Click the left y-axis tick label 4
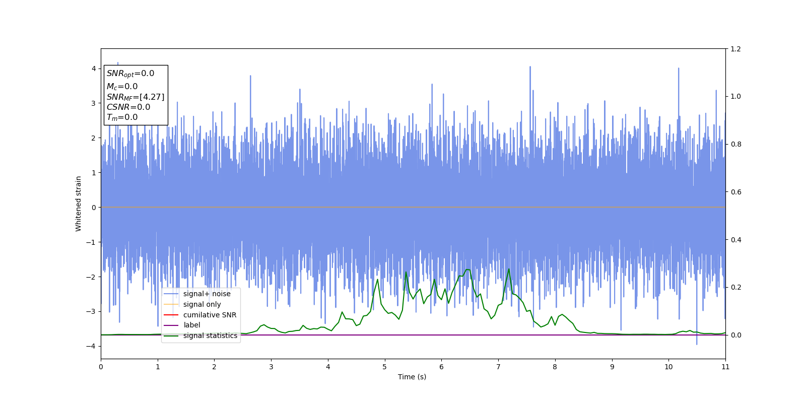806x403 pixels. click(94, 69)
